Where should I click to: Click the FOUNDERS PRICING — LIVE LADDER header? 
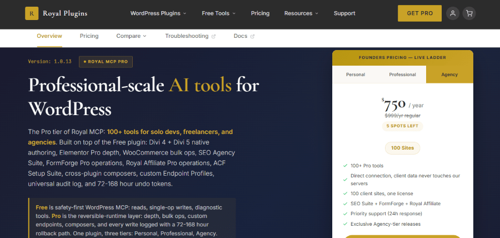tap(402, 58)
